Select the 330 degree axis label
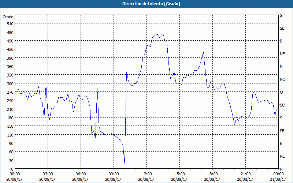The height and width of the screenshot is (183, 293). click(x=10, y=75)
